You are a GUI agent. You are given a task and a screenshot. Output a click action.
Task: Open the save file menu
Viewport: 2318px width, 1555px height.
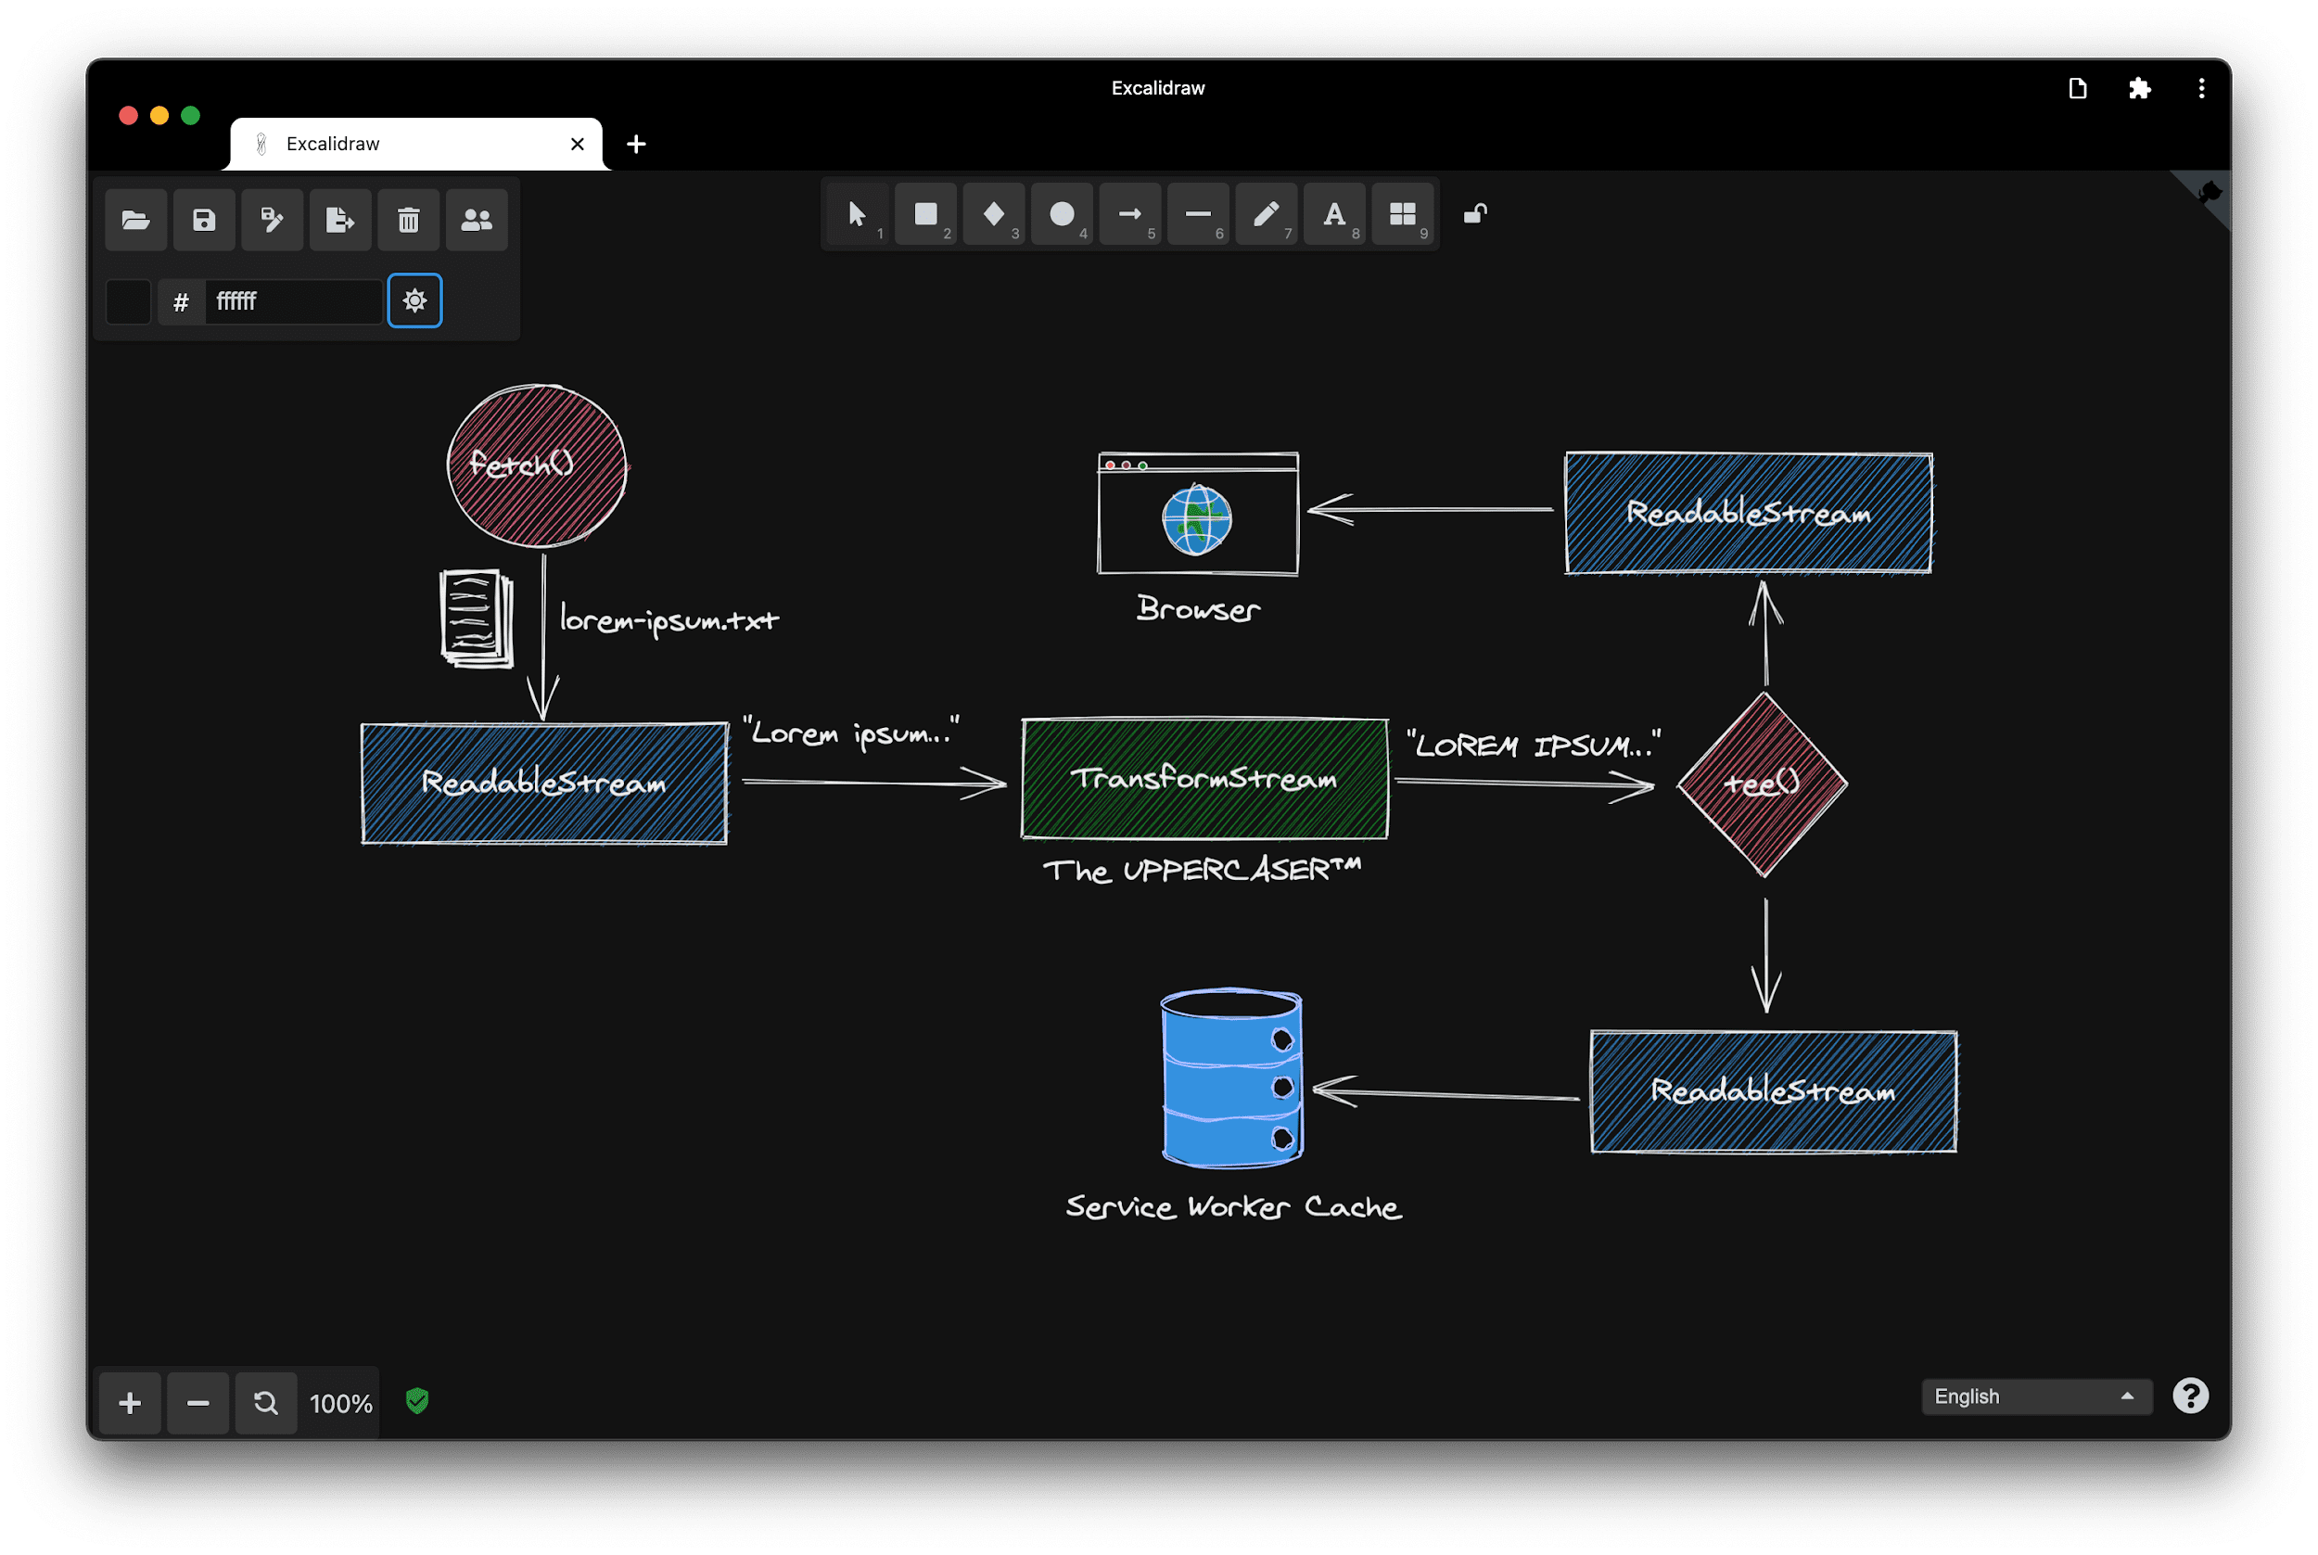(x=203, y=221)
